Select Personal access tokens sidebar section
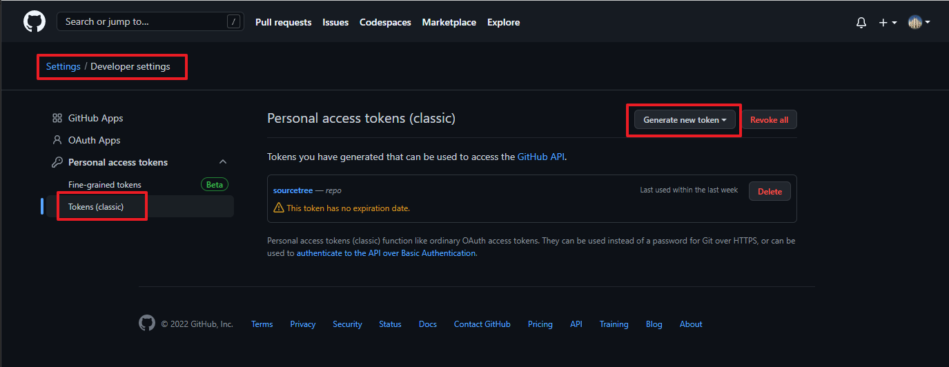The height and width of the screenshot is (367, 949). point(118,162)
